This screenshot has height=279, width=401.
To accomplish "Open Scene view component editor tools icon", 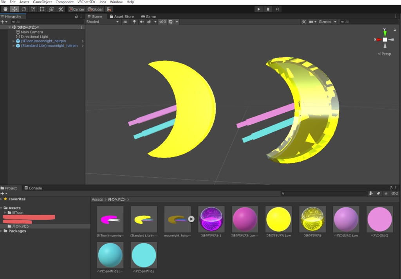I will pos(303,22).
